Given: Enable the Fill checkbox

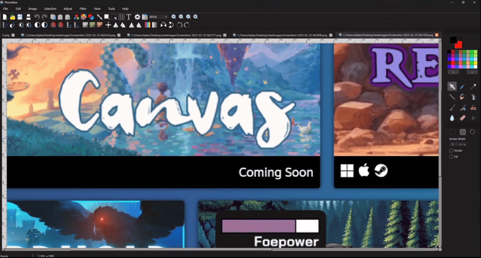Looking at the screenshot, I should (451, 157).
